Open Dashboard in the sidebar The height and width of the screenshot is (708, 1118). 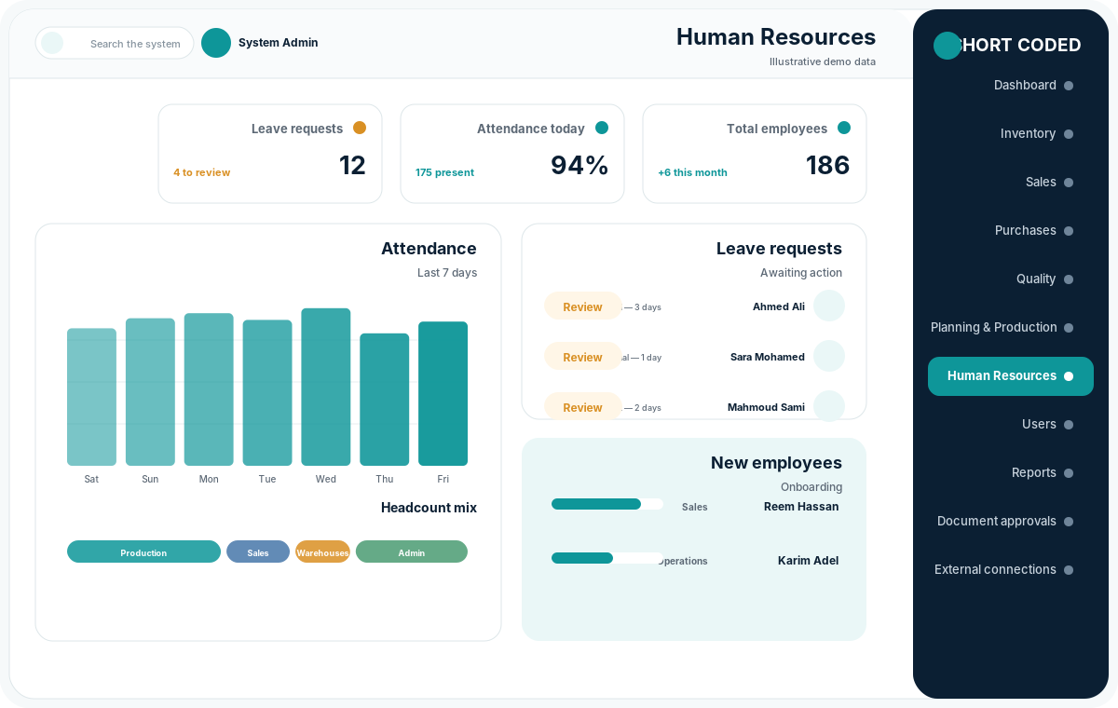click(1011, 85)
